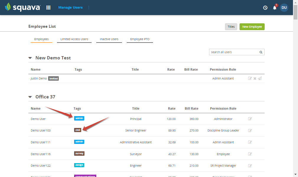
Task: Click the Senior Engineer title cell
Action: click(x=136, y=130)
